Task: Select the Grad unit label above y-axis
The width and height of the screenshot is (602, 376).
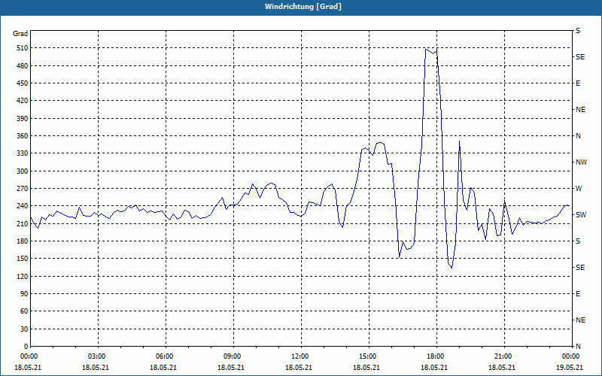Action: click(x=20, y=34)
